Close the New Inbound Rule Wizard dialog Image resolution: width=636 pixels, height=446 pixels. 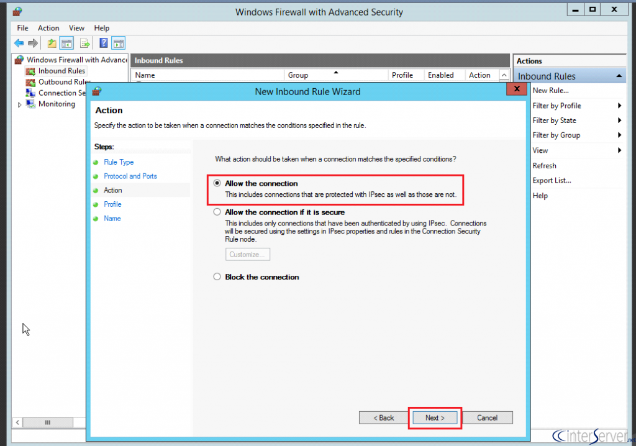[x=517, y=89]
